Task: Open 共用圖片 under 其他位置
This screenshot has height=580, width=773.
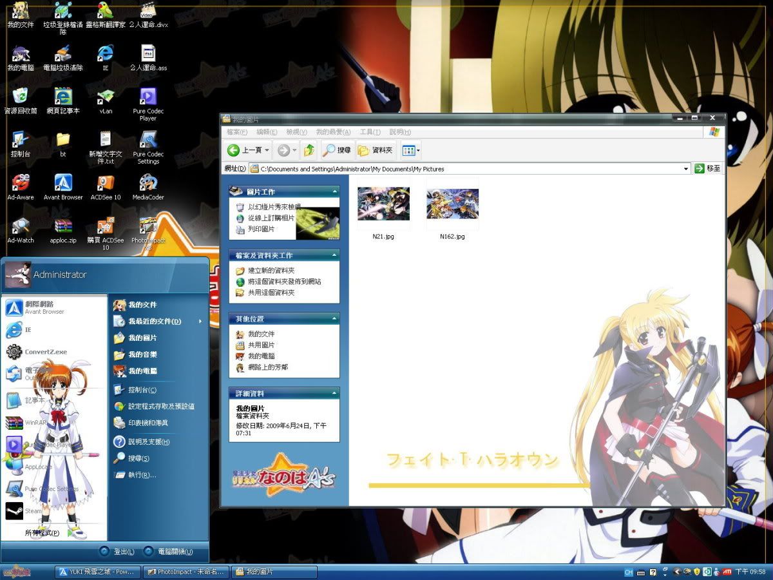Action: [262, 345]
